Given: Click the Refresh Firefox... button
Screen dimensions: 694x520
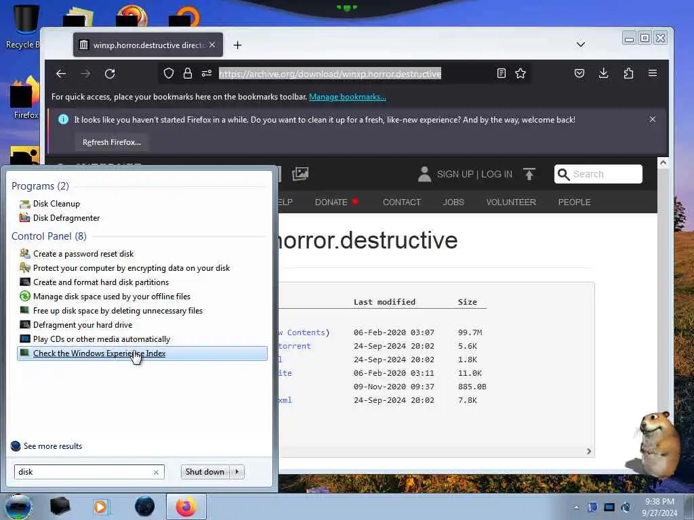Looking at the screenshot, I should pos(112,142).
